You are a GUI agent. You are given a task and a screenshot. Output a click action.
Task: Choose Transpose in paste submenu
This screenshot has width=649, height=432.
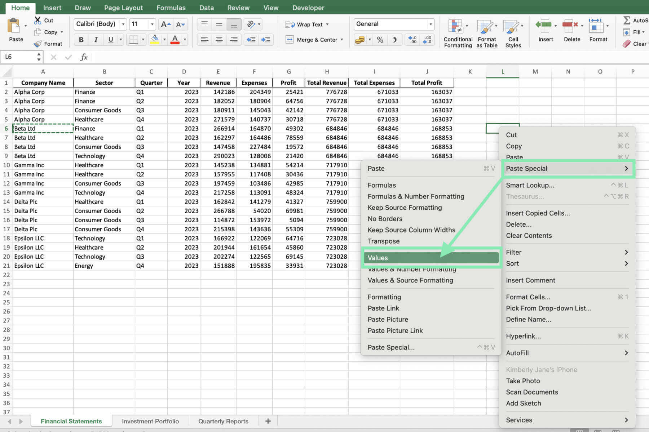point(383,241)
